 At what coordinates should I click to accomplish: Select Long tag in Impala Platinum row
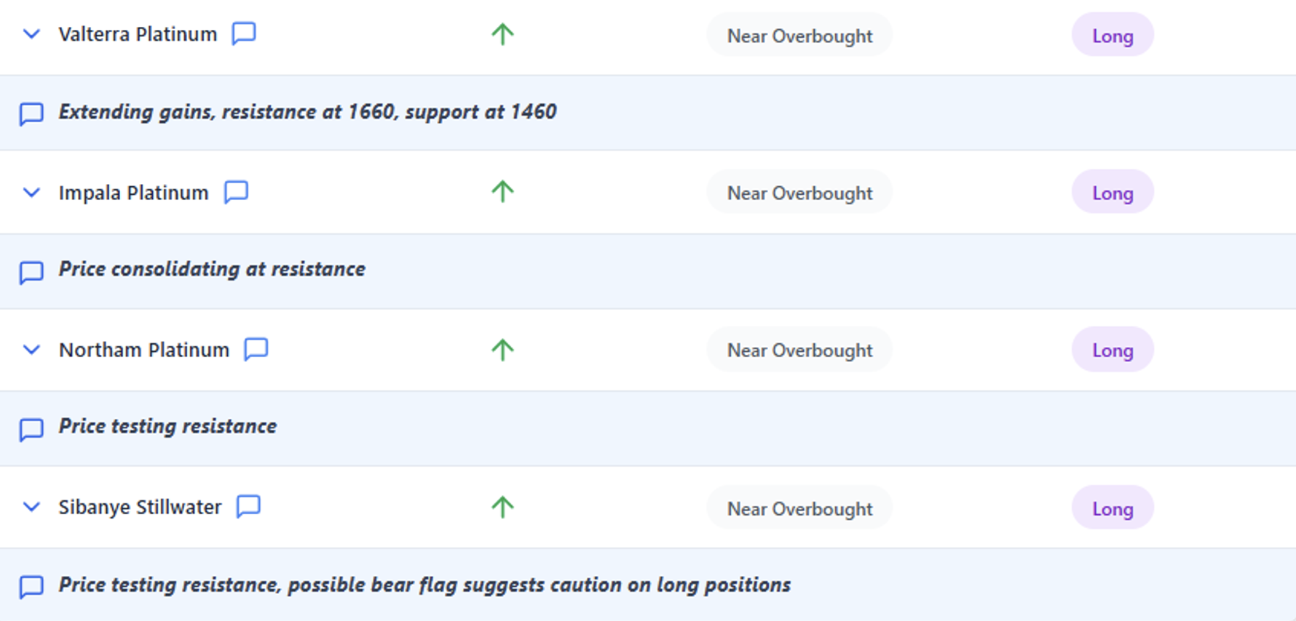click(x=1112, y=193)
